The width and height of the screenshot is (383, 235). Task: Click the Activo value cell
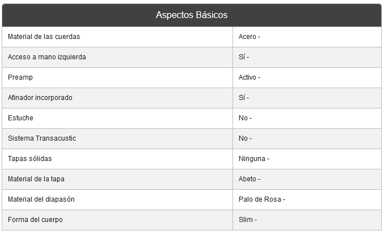(x=249, y=77)
